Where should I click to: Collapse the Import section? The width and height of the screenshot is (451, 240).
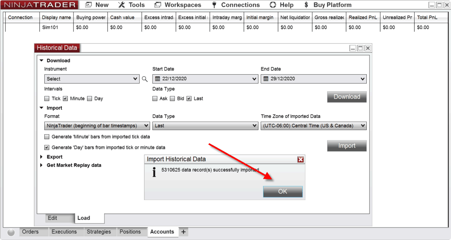[x=42, y=108]
